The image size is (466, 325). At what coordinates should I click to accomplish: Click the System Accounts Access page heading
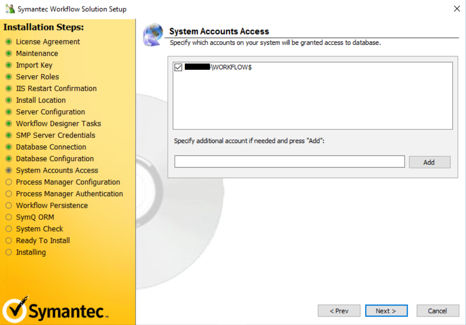tap(219, 31)
